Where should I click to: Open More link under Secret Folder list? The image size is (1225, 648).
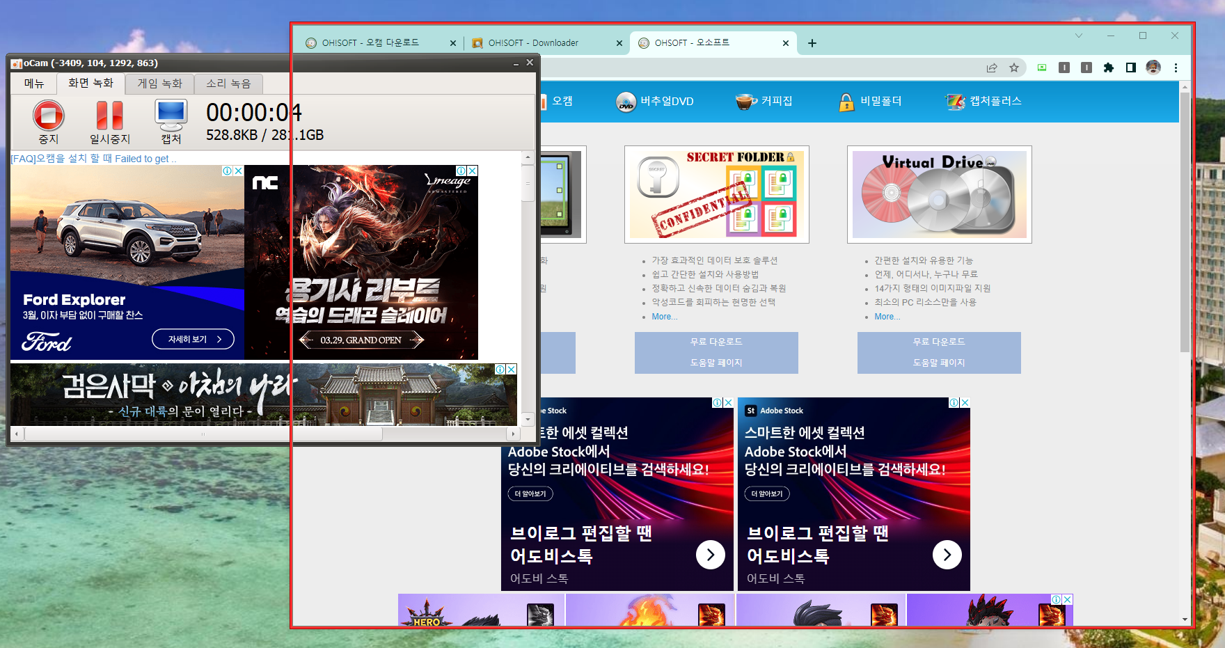(x=665, y=317)
